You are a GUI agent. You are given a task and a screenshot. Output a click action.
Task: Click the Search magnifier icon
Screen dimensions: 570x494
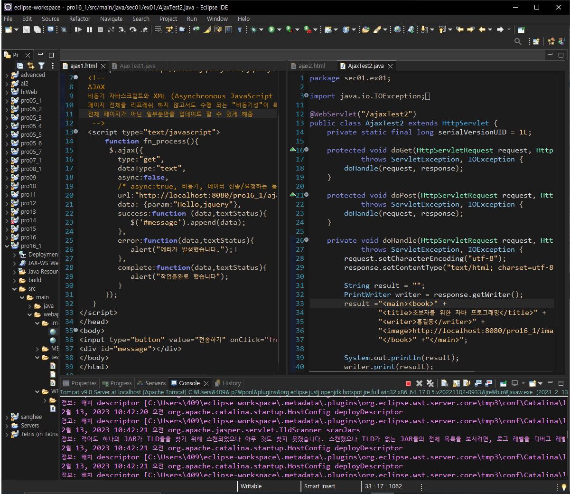point(518,41)
